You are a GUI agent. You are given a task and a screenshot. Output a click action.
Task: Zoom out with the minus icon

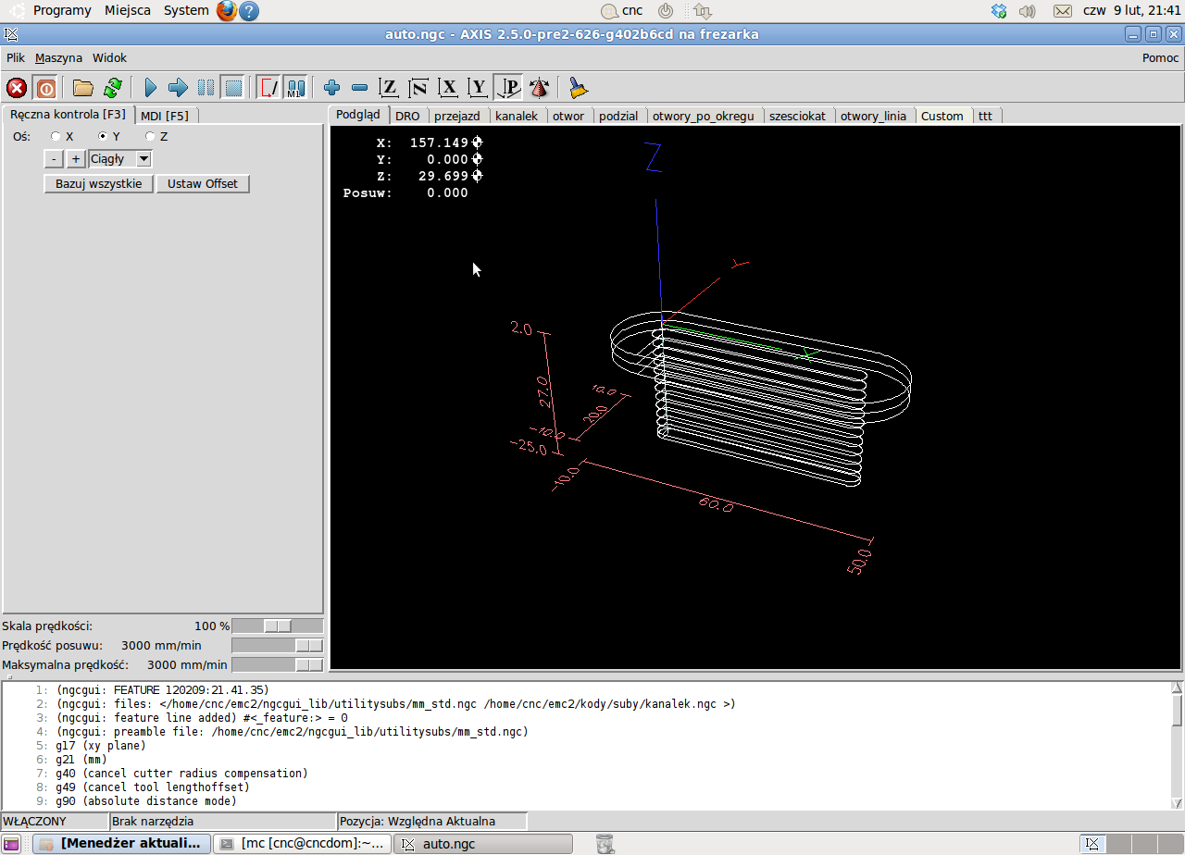[x=359, y=88]
